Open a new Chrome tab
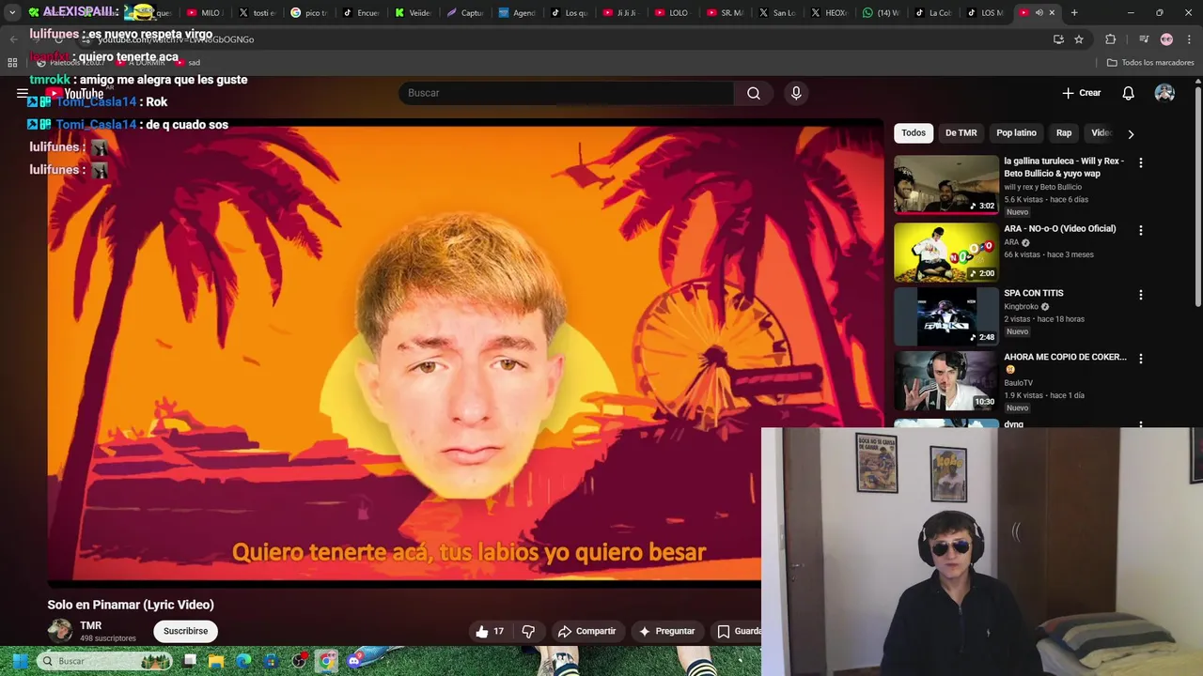This screenshot has width=1203, height=676. (1074, 12)
